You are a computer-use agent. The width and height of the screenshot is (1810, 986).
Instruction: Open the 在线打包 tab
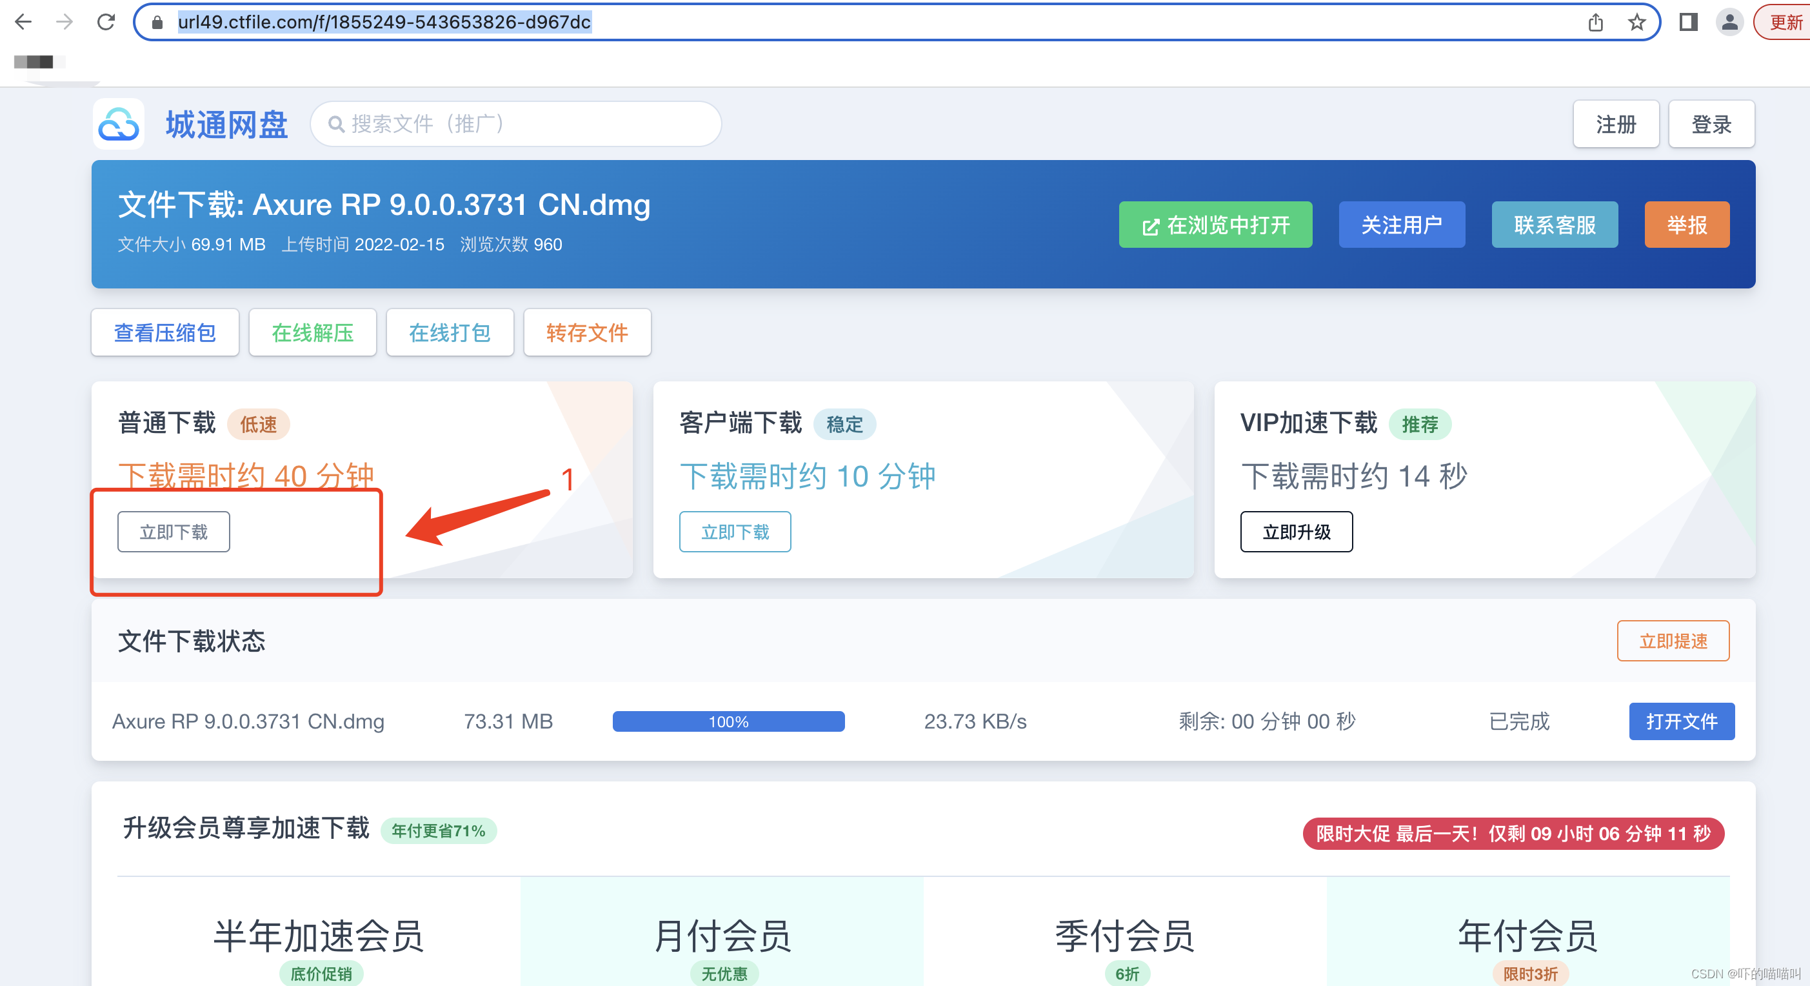click(x=450, y=332)
